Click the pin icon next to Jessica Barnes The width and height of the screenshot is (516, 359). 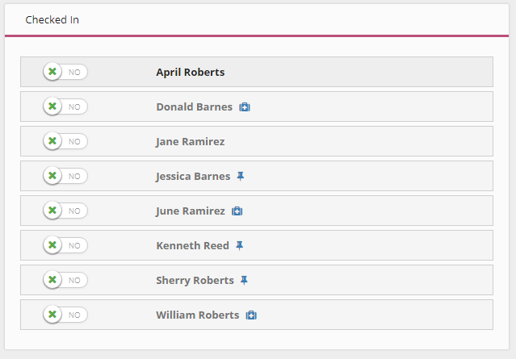tap(240, 176)
